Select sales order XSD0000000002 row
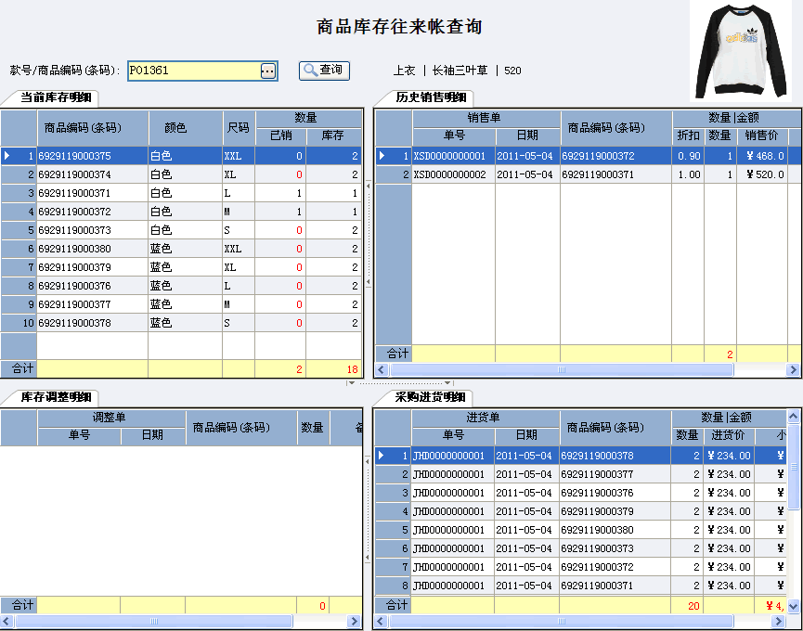 pos(452,174)
